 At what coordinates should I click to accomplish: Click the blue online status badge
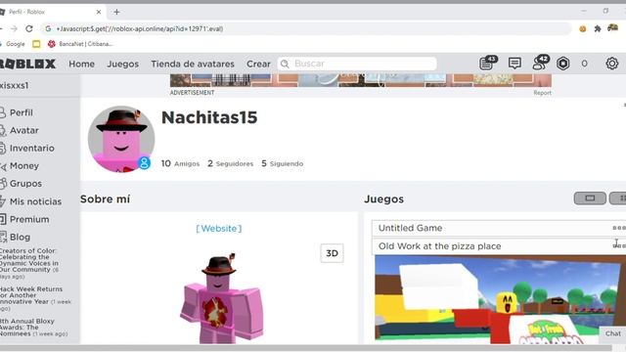click(144, 163)
